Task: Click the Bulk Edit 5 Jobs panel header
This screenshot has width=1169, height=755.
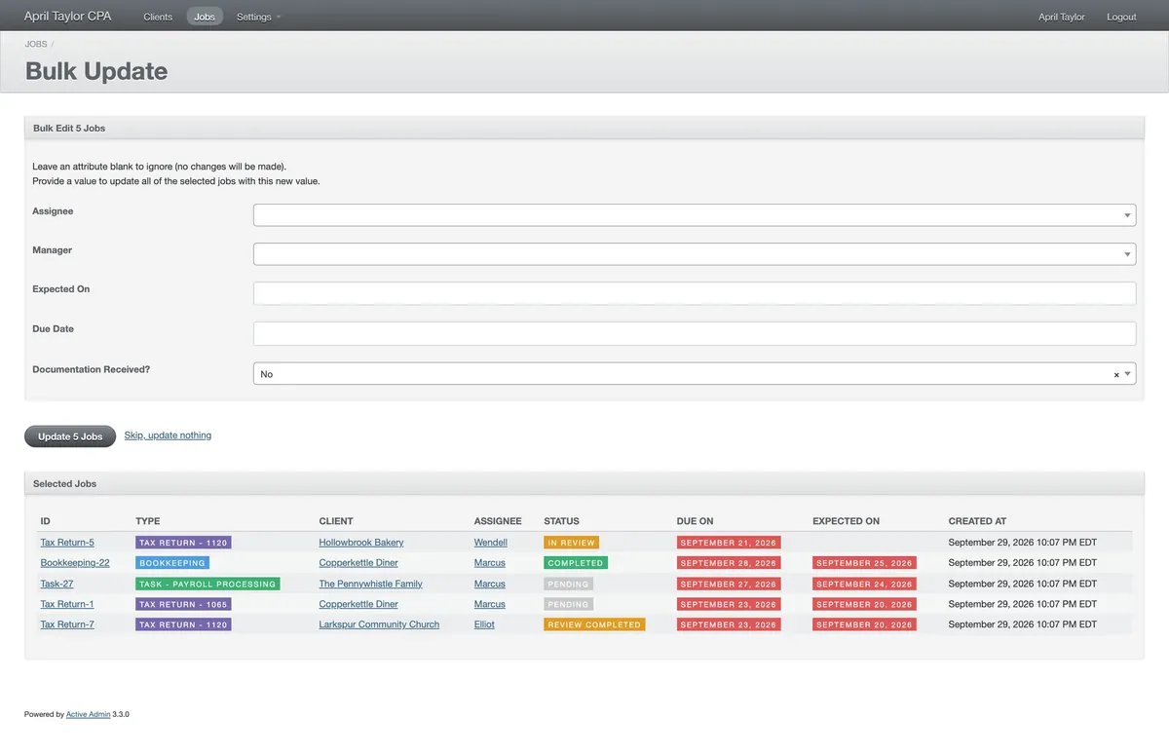Action: pos(584,128)
